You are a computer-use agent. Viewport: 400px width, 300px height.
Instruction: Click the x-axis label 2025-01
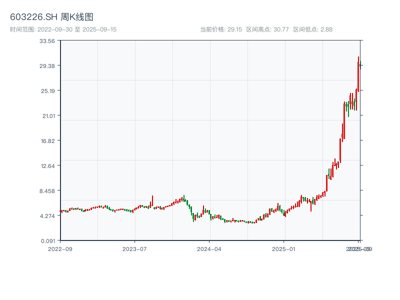(283, 249)
